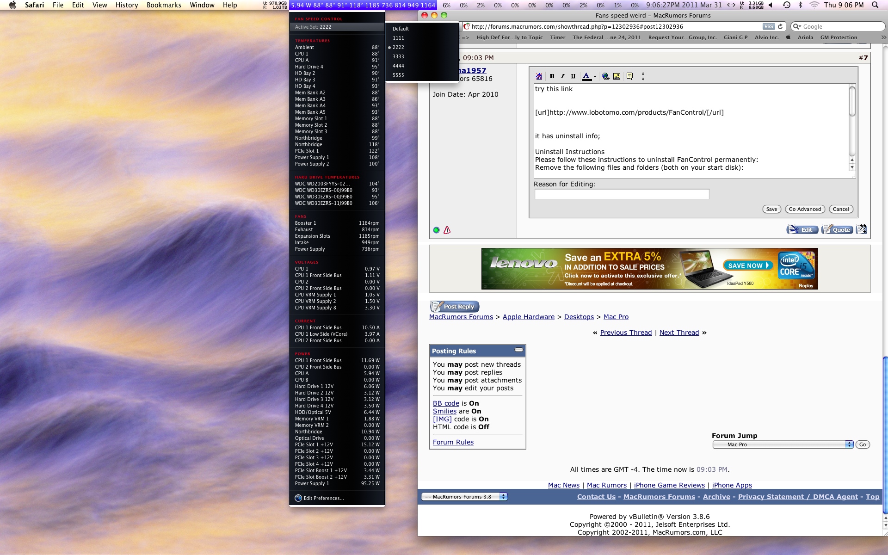
Task: Open MacRumors Forums 3.8 style dropdown
Action: point(464,497)
